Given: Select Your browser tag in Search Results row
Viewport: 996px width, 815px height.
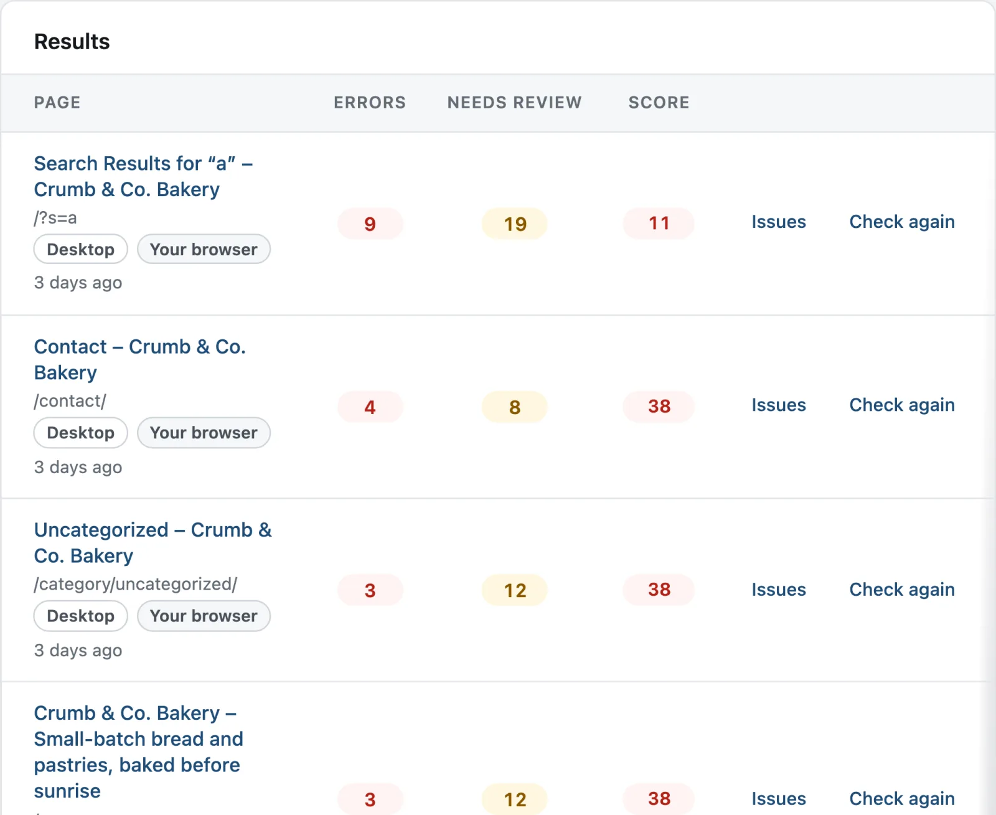Looking at the screenshot, I should click(x=204, y=249).
